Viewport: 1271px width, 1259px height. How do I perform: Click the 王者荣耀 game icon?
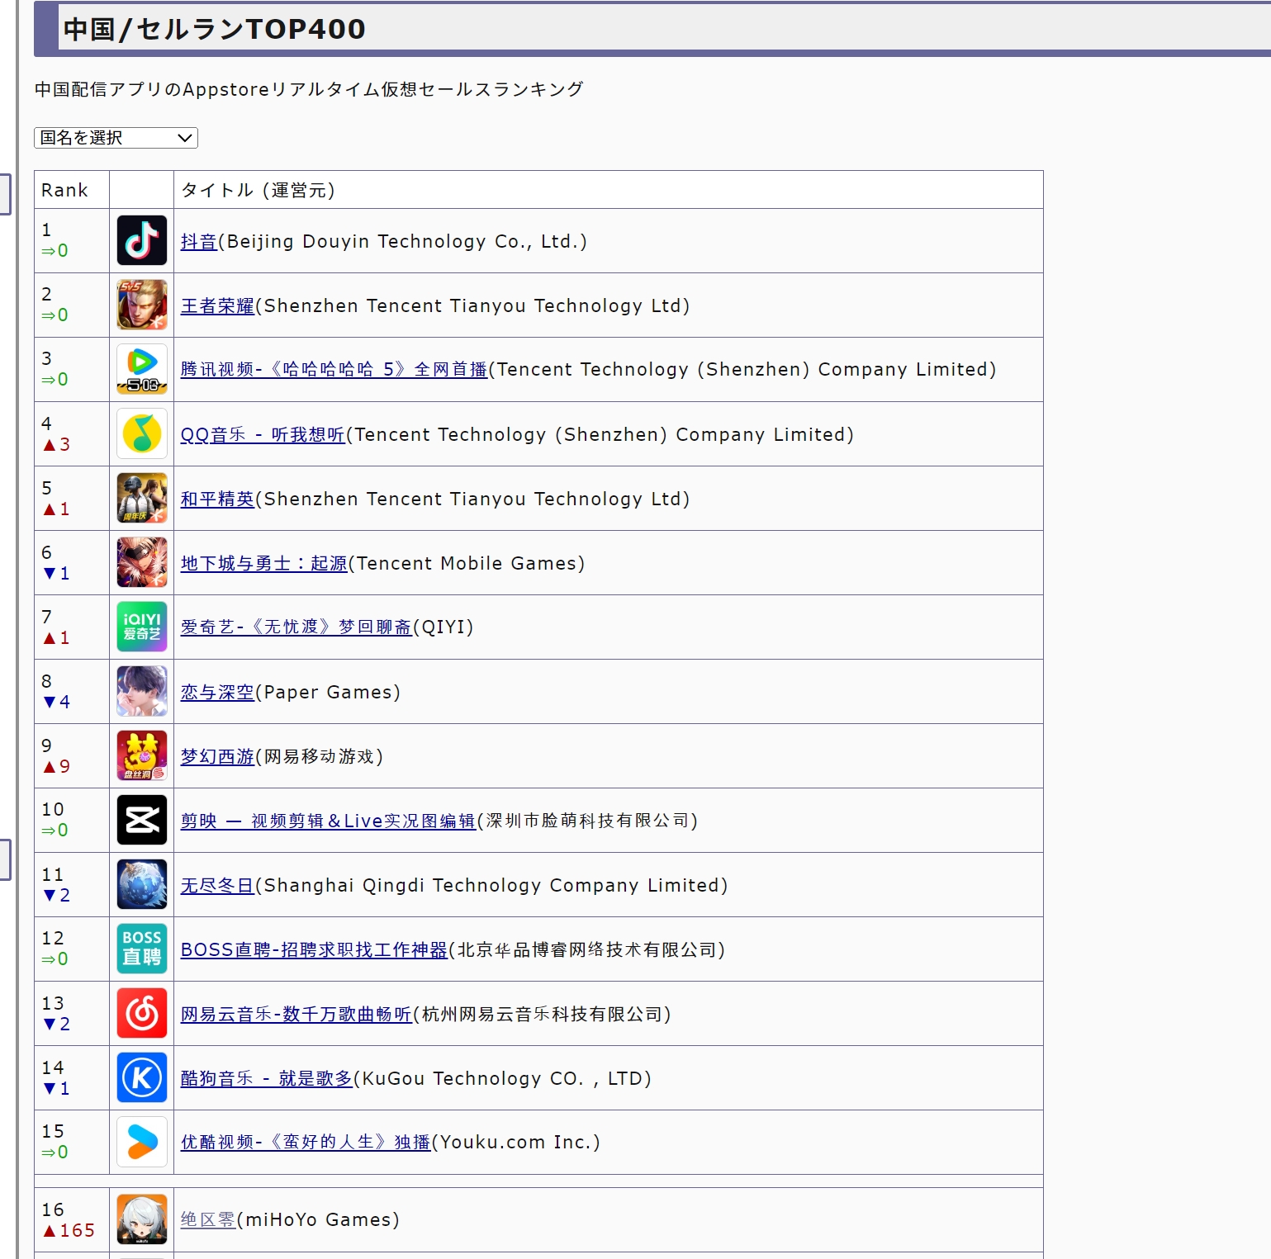(142, 305)
